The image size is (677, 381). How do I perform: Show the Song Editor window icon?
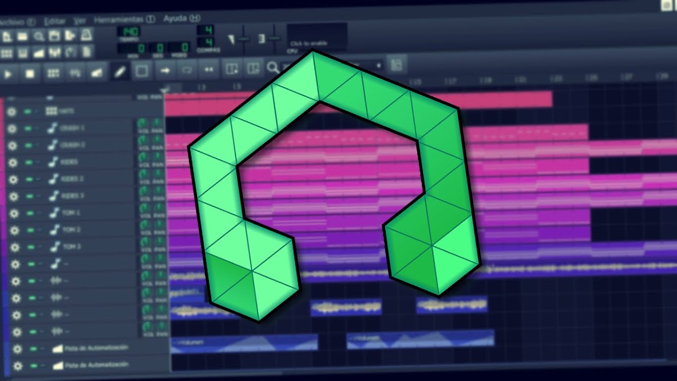[7, 53]
